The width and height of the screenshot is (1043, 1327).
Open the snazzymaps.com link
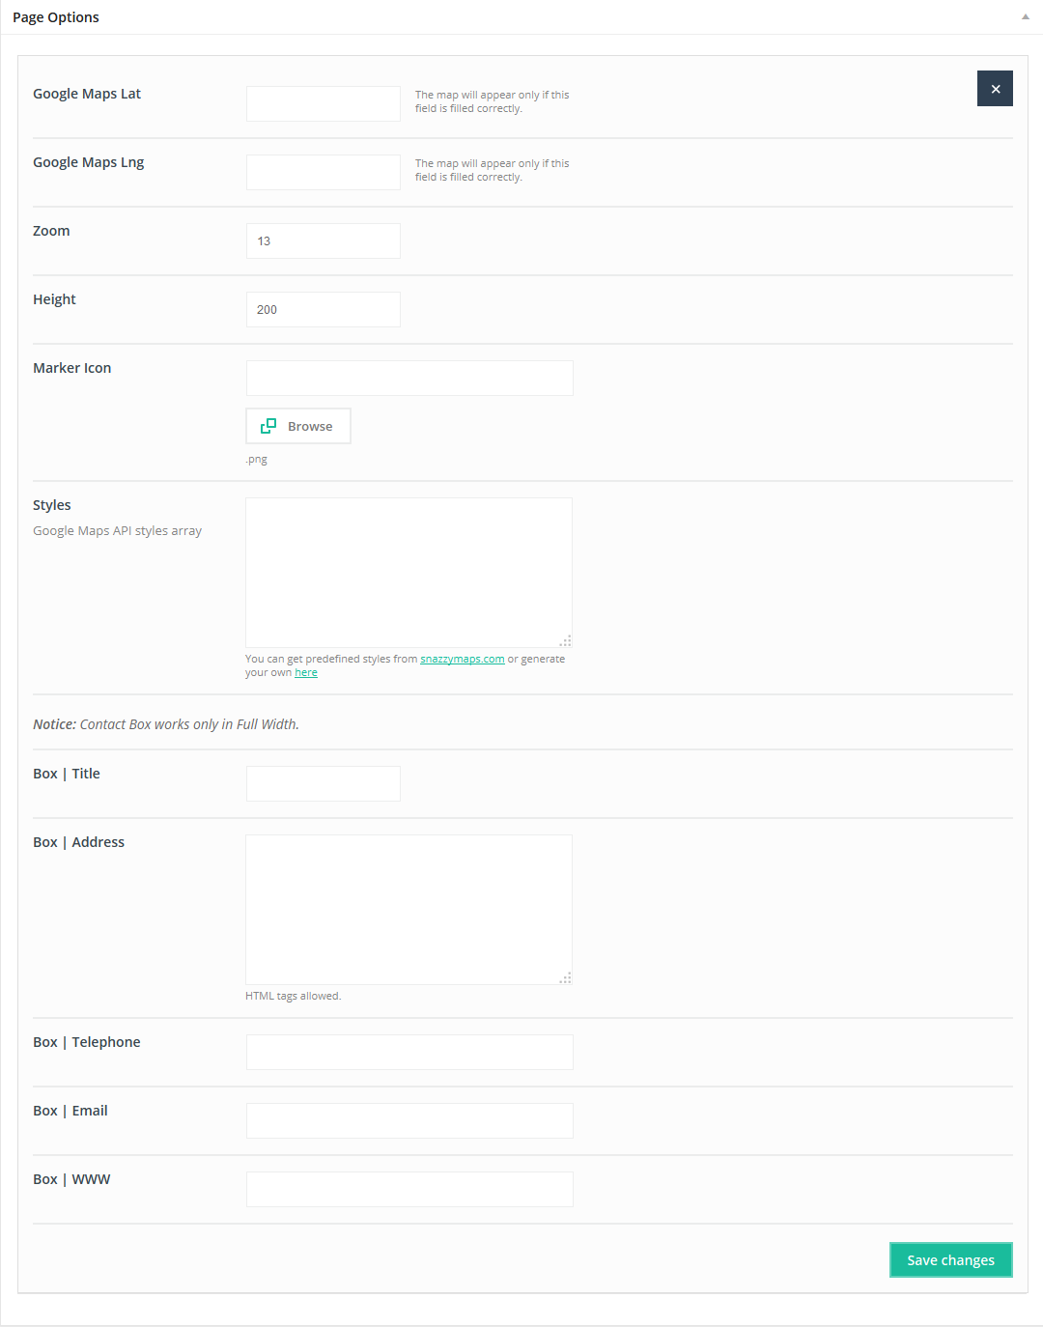462,659
